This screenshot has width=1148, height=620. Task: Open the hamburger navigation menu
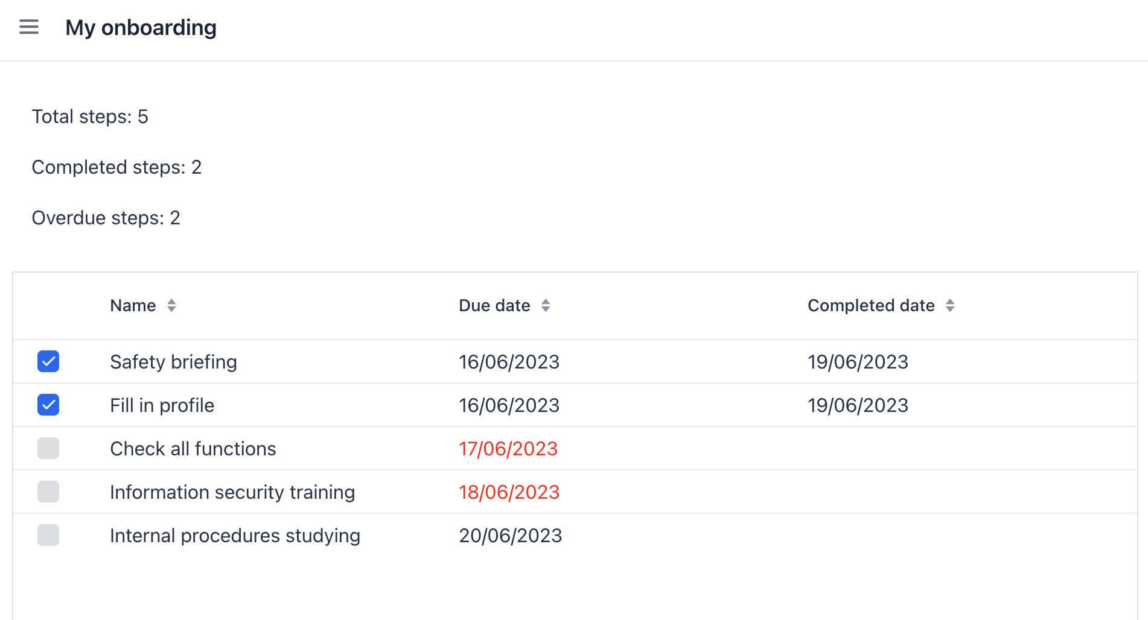(x=29, y=27)
